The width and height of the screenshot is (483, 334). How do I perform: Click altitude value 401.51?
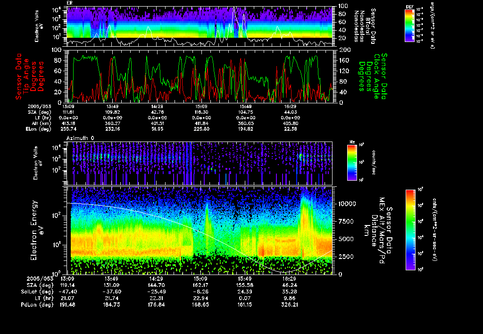pyautogui.click(x=157, y=124)
